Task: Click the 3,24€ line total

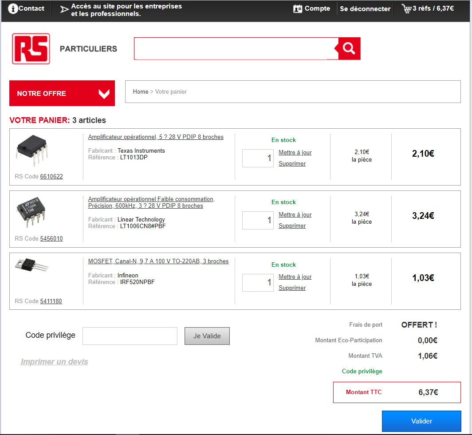Action: [x=423, y=216]
